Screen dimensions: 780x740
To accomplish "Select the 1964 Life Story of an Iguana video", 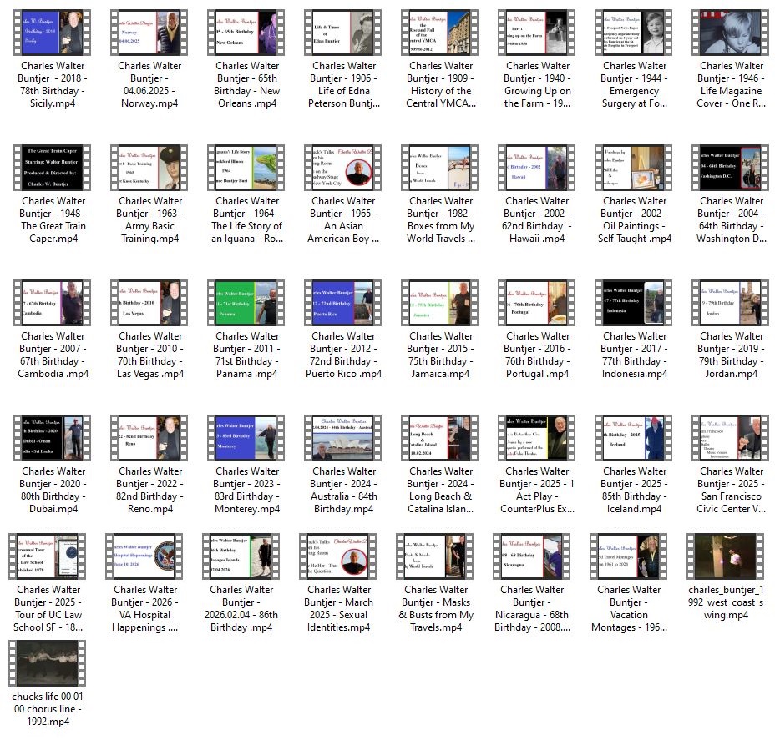I will [x=246, y=168].
